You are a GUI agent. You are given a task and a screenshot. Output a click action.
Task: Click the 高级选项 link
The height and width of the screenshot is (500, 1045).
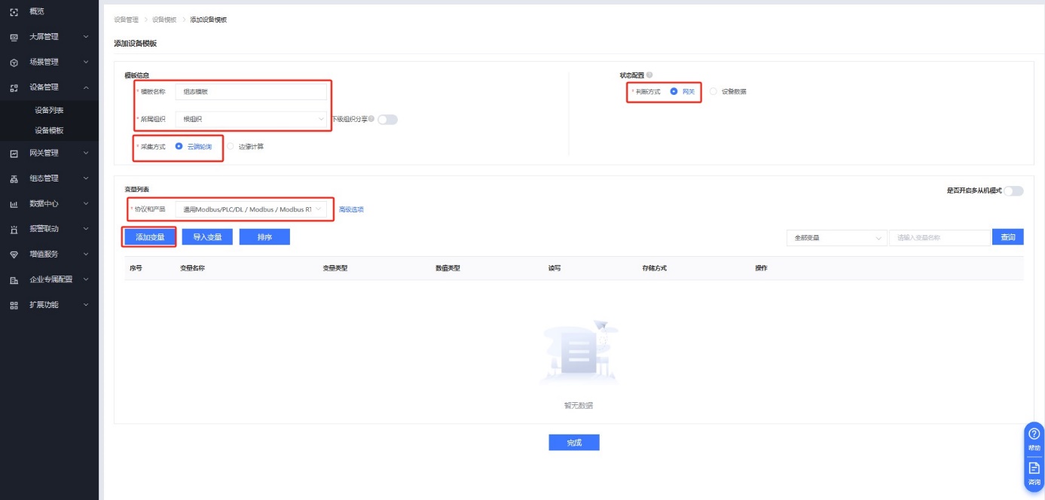point(351,209)
